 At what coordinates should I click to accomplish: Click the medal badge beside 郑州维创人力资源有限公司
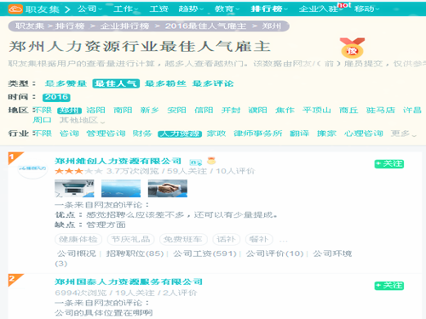(211, 161)
